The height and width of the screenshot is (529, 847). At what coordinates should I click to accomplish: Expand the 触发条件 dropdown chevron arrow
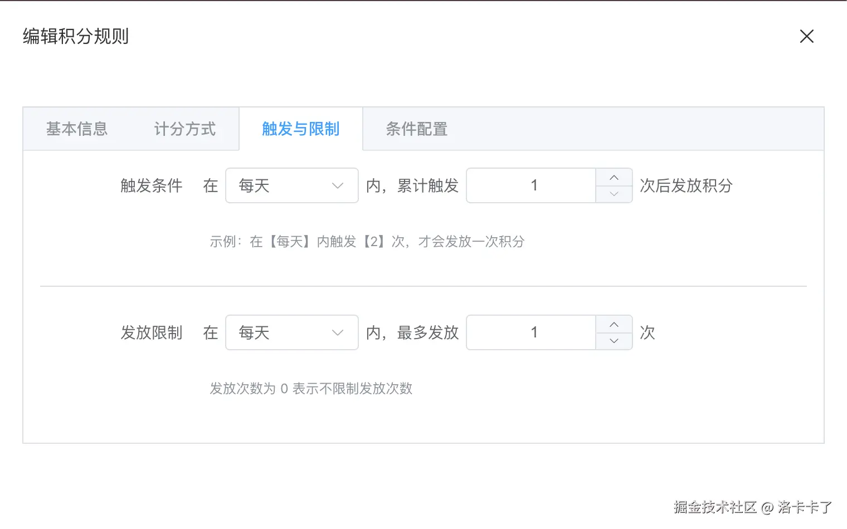(x=338, y=185)
